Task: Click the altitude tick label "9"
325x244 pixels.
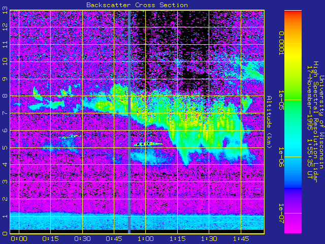Action: 5,79
